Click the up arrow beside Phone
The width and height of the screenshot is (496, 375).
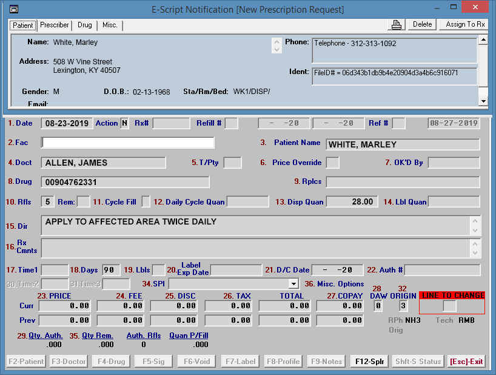pos(276,42)
